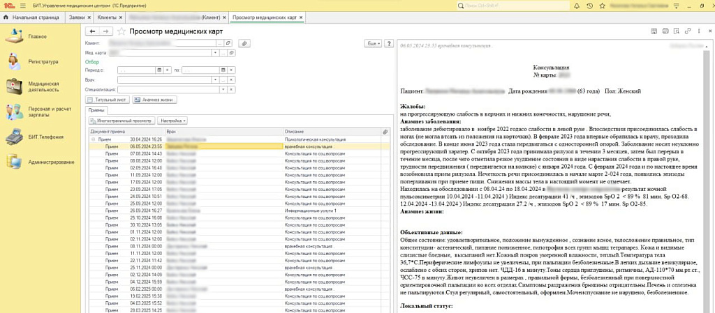Sort by the Документ приема column header
Screen dimensions: 715x313
(127, 132)
